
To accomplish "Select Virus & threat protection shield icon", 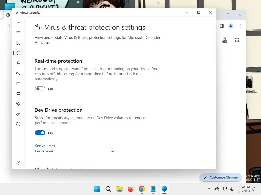I will [x=18, y=53].
